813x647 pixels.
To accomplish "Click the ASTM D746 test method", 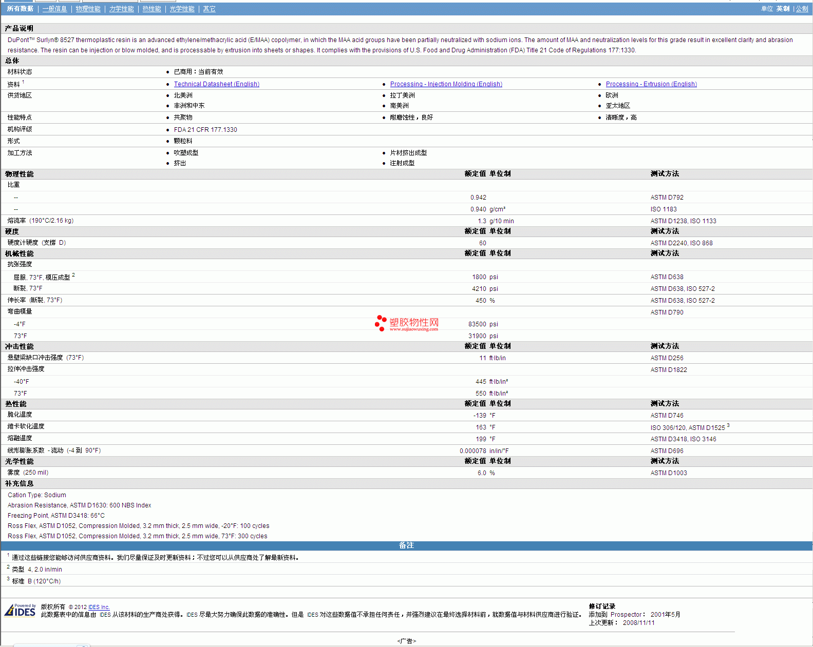I will [667, 416].
